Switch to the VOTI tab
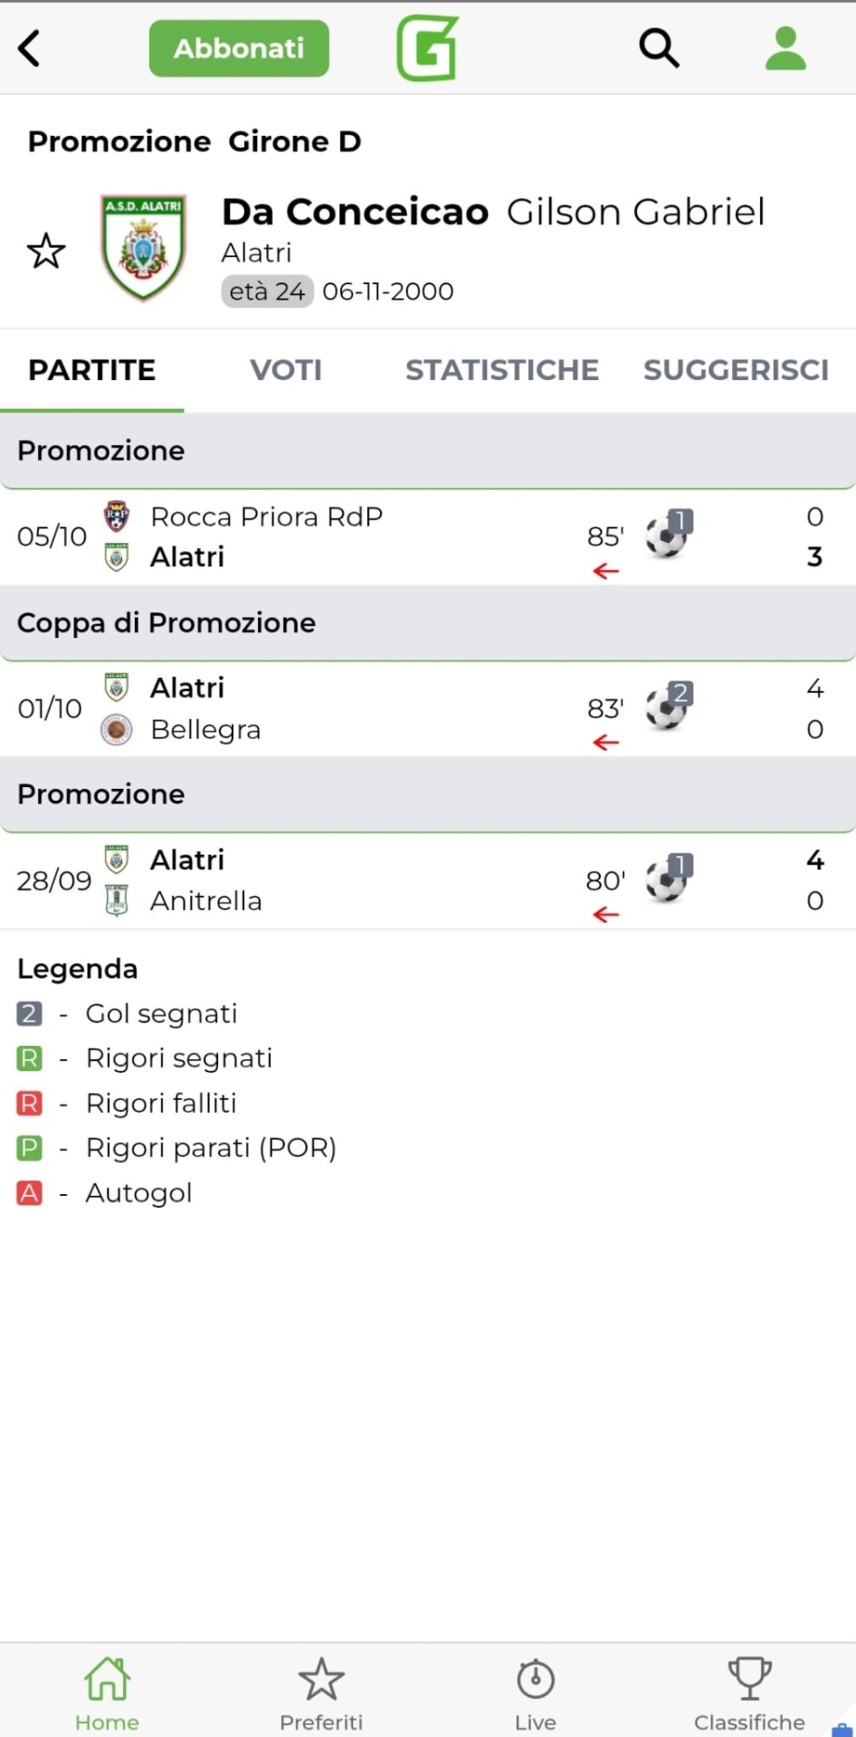Screen dimensions: 856x1737 286,370
